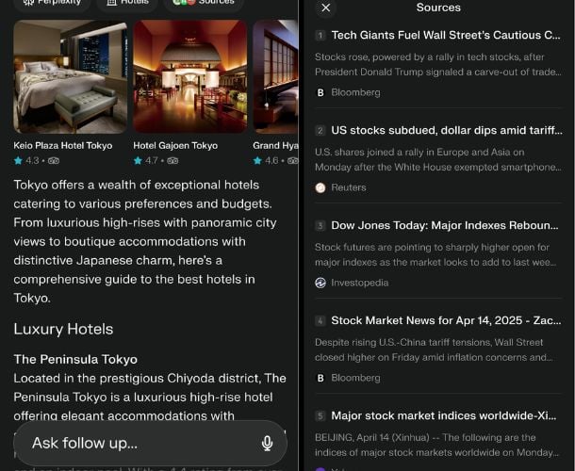Click the Tripadvisor icon under Keio Plaza

(54, 161)
